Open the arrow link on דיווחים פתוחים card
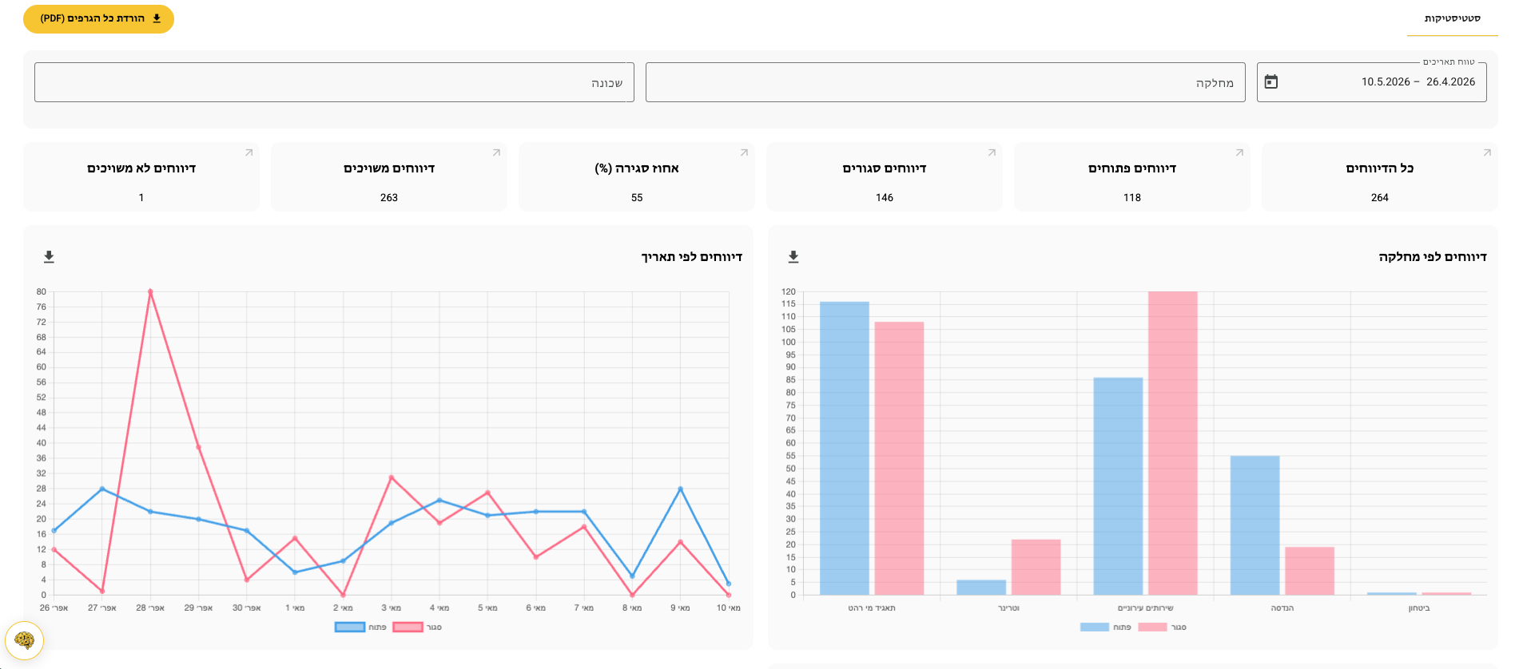Image resolution: width=1519 pixels, height=669 pixels. click(x=1239, y=152)
